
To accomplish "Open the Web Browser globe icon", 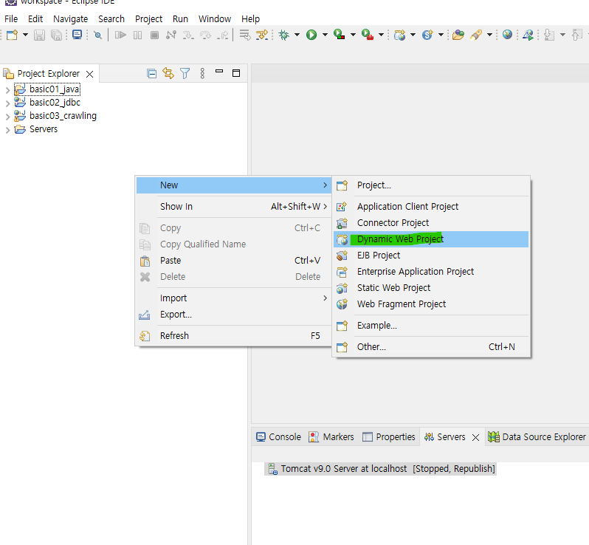I will (508, 35).
